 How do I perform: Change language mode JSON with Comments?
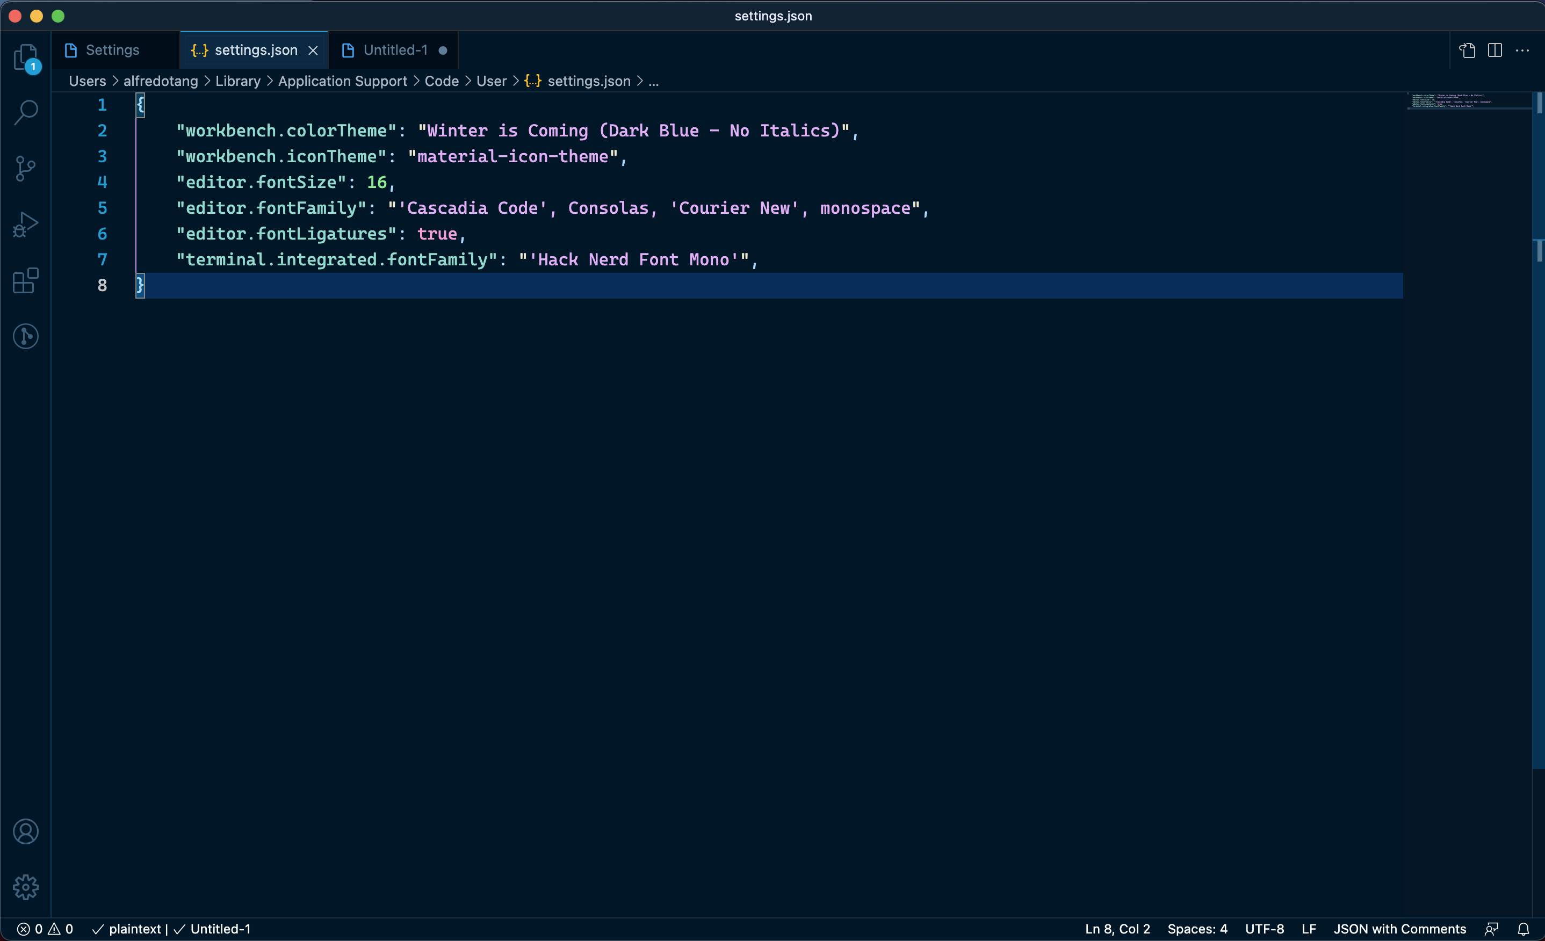pos(1399,929)
